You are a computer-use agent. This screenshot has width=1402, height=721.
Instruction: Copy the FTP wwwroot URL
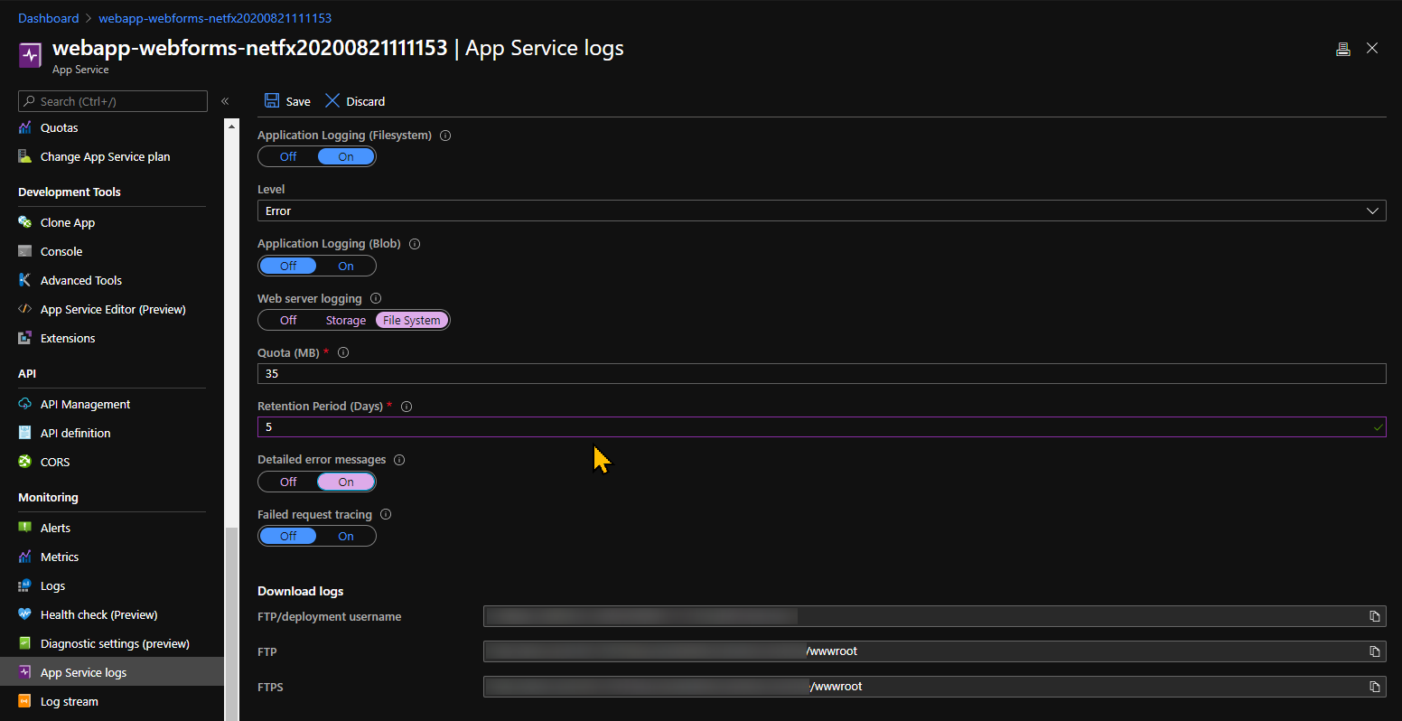coord(1374,651)
